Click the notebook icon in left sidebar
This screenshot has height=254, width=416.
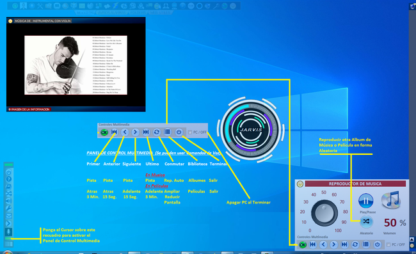(x=8, y=187)
